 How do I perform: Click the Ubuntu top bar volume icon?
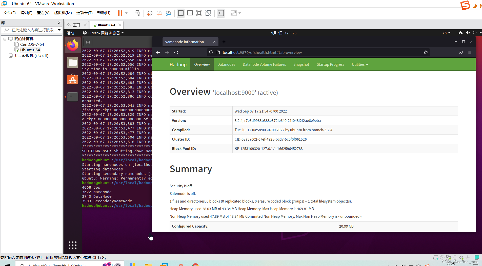pos(468,33)
